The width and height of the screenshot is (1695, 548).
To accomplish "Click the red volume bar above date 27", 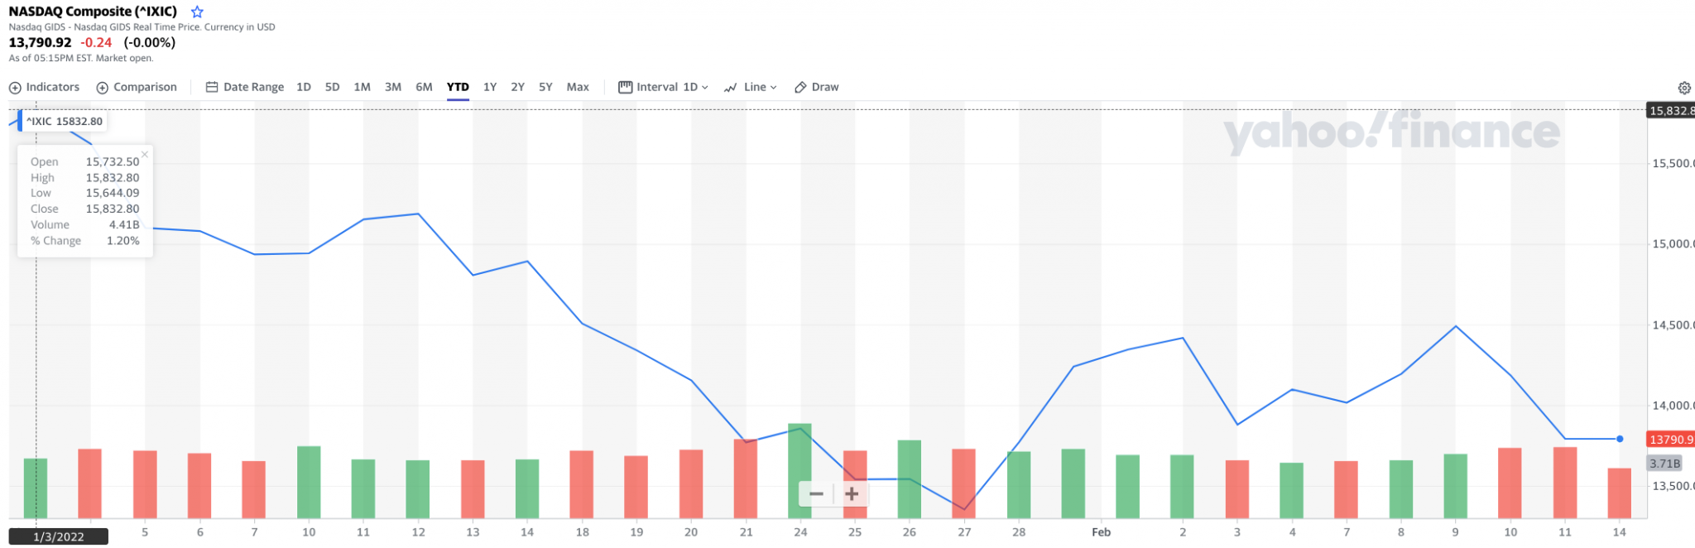I will (964, 483).
